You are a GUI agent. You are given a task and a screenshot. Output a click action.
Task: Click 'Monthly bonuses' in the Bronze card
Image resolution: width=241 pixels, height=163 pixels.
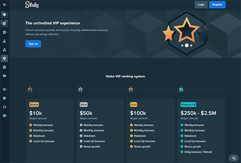(43, 130)
